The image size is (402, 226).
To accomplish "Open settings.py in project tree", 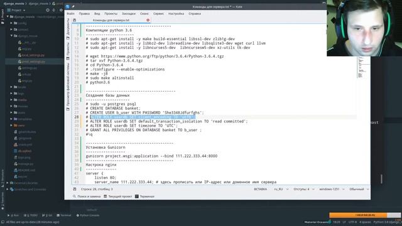I will point(28,68).
